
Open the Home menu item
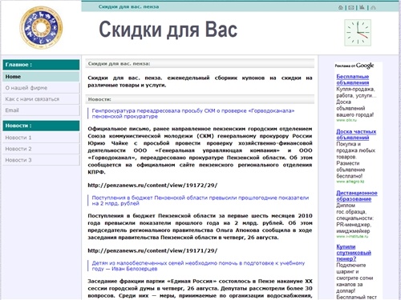click(41, 77)
